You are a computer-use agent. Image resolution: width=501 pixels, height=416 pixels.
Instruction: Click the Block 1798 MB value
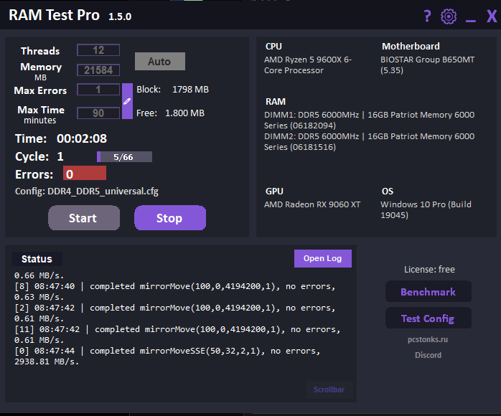coord(190,90)
